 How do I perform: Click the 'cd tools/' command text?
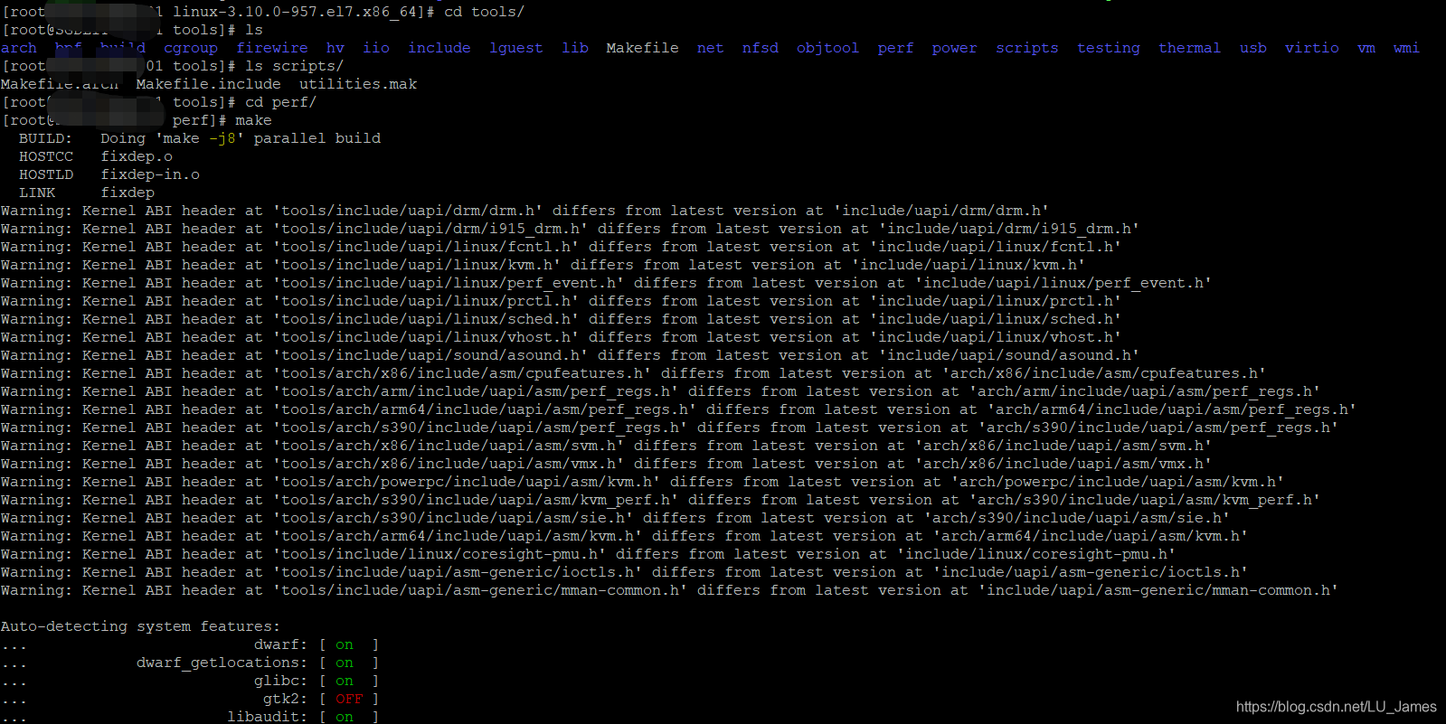(x=485, y=12)
